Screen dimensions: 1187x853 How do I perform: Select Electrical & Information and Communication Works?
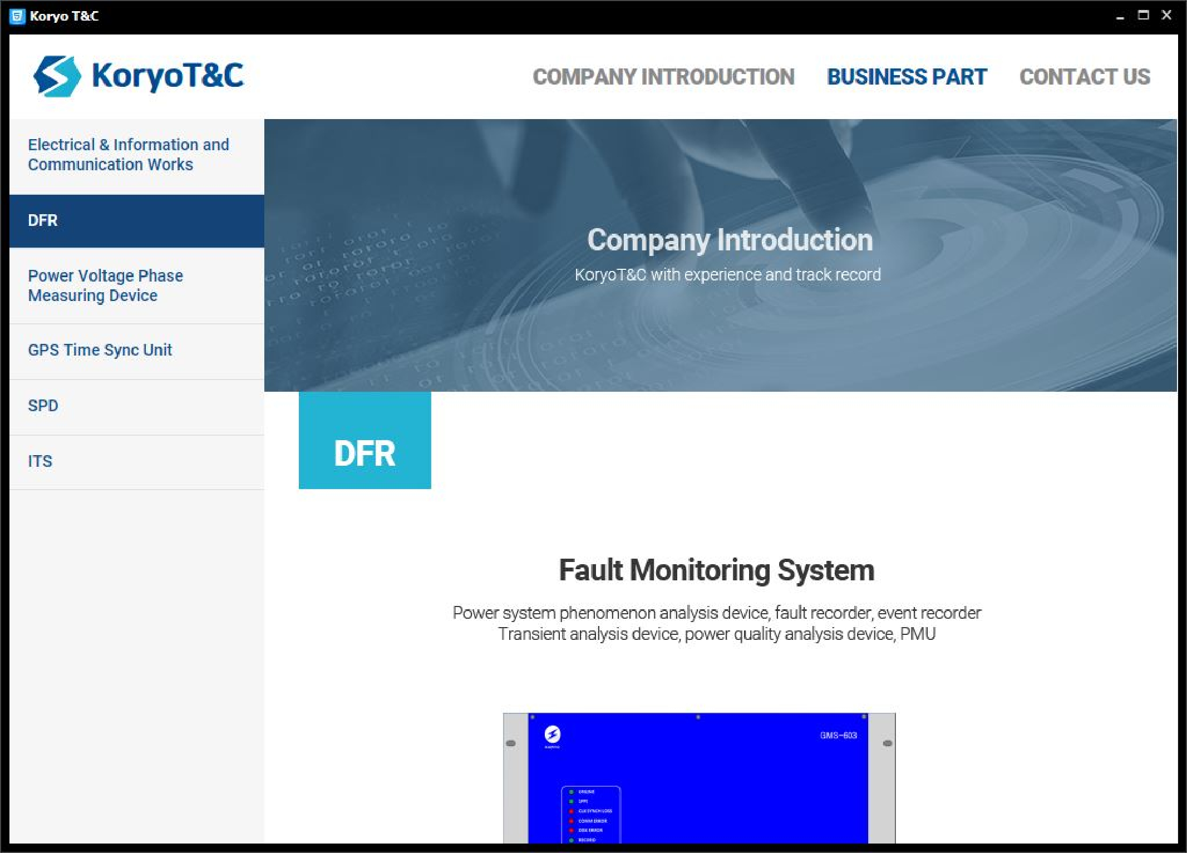point(137,155)
